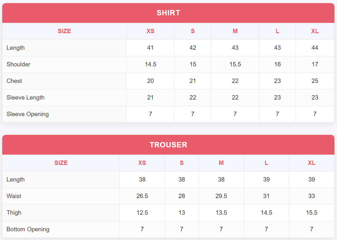
Task: Select the Waist row label
Action: [x=14, y=196]
